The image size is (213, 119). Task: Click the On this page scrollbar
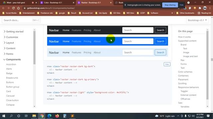tap(207, 65)
